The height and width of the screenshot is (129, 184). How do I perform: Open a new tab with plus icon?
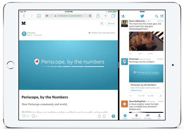click(x=106, y=16)
